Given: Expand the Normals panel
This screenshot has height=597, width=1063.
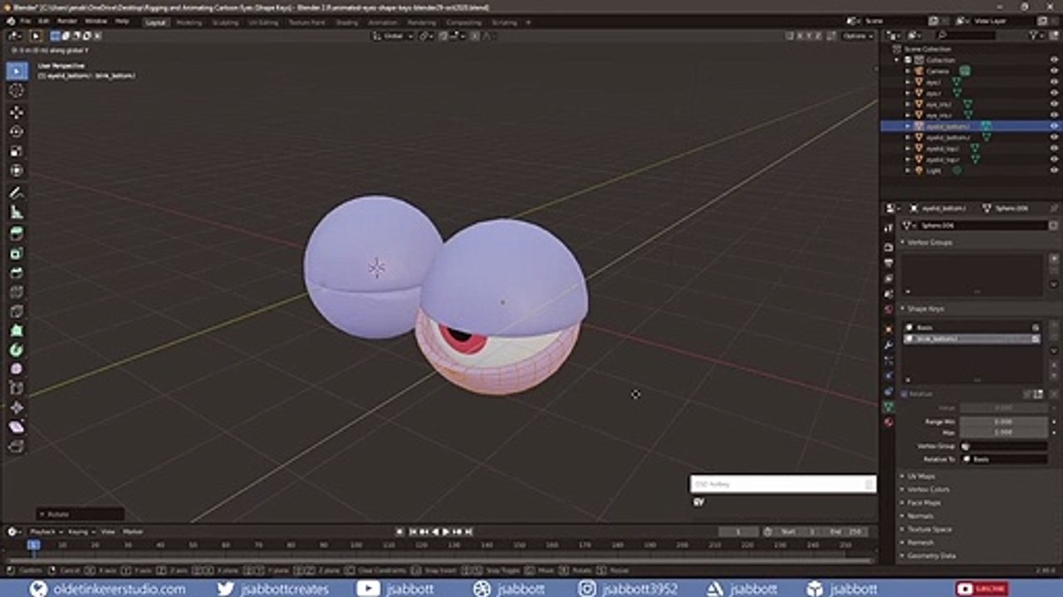Looking at the screenshot, I should click(x=920, y=516).
